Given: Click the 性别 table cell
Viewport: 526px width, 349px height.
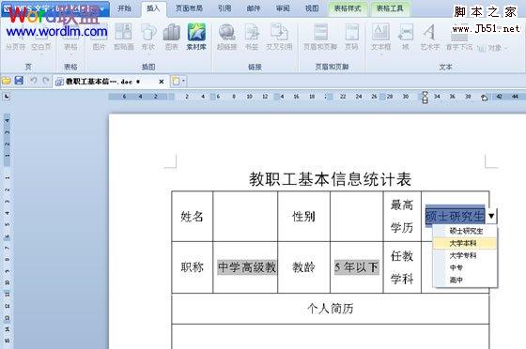Looking at the screenshot, I should pyautogui.click(x=303, y=217).
